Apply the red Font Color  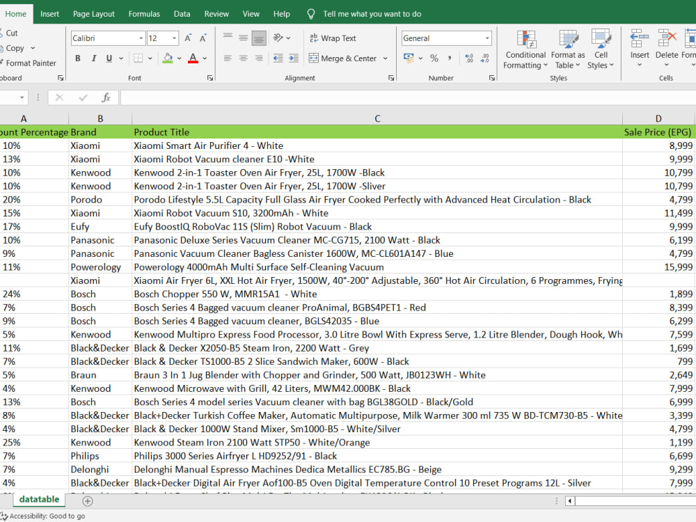pos(193,58)
